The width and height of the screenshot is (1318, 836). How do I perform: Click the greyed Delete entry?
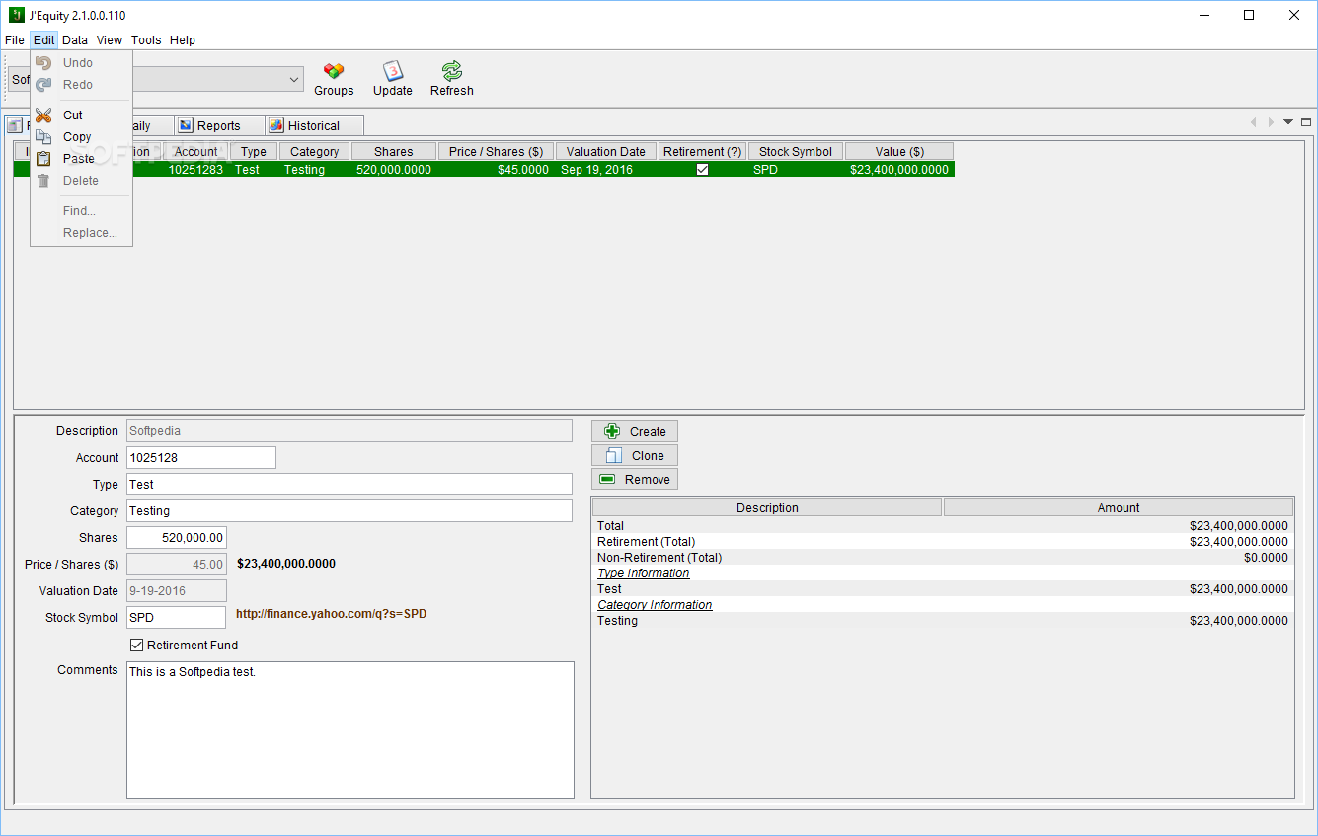[x=82, y=181]
